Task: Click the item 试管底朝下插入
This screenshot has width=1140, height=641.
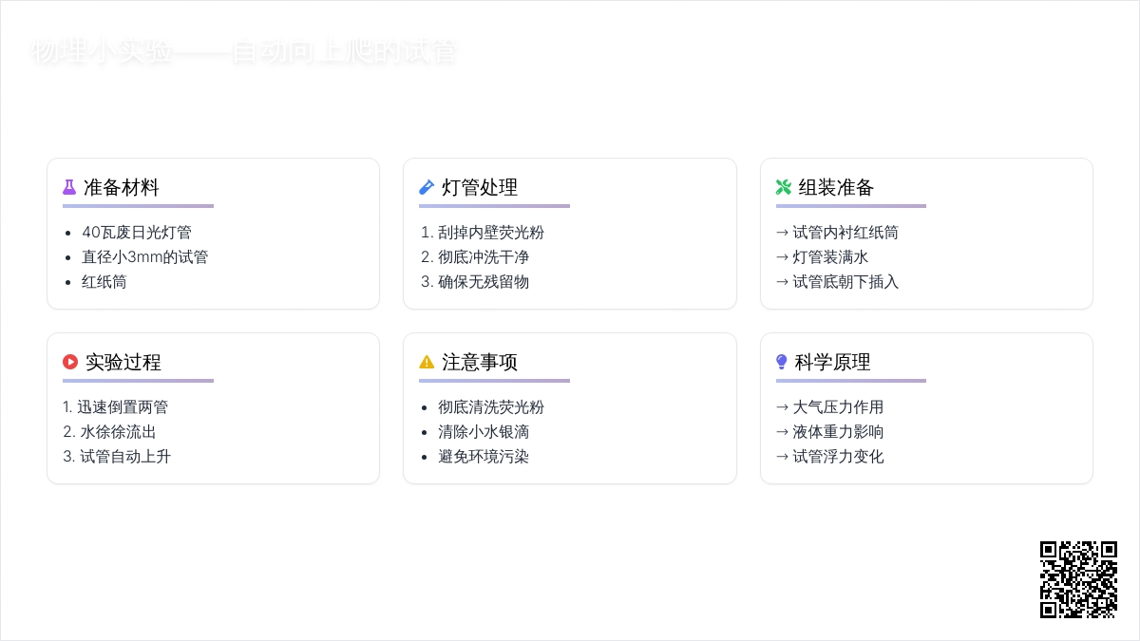Action: (845, 281)
